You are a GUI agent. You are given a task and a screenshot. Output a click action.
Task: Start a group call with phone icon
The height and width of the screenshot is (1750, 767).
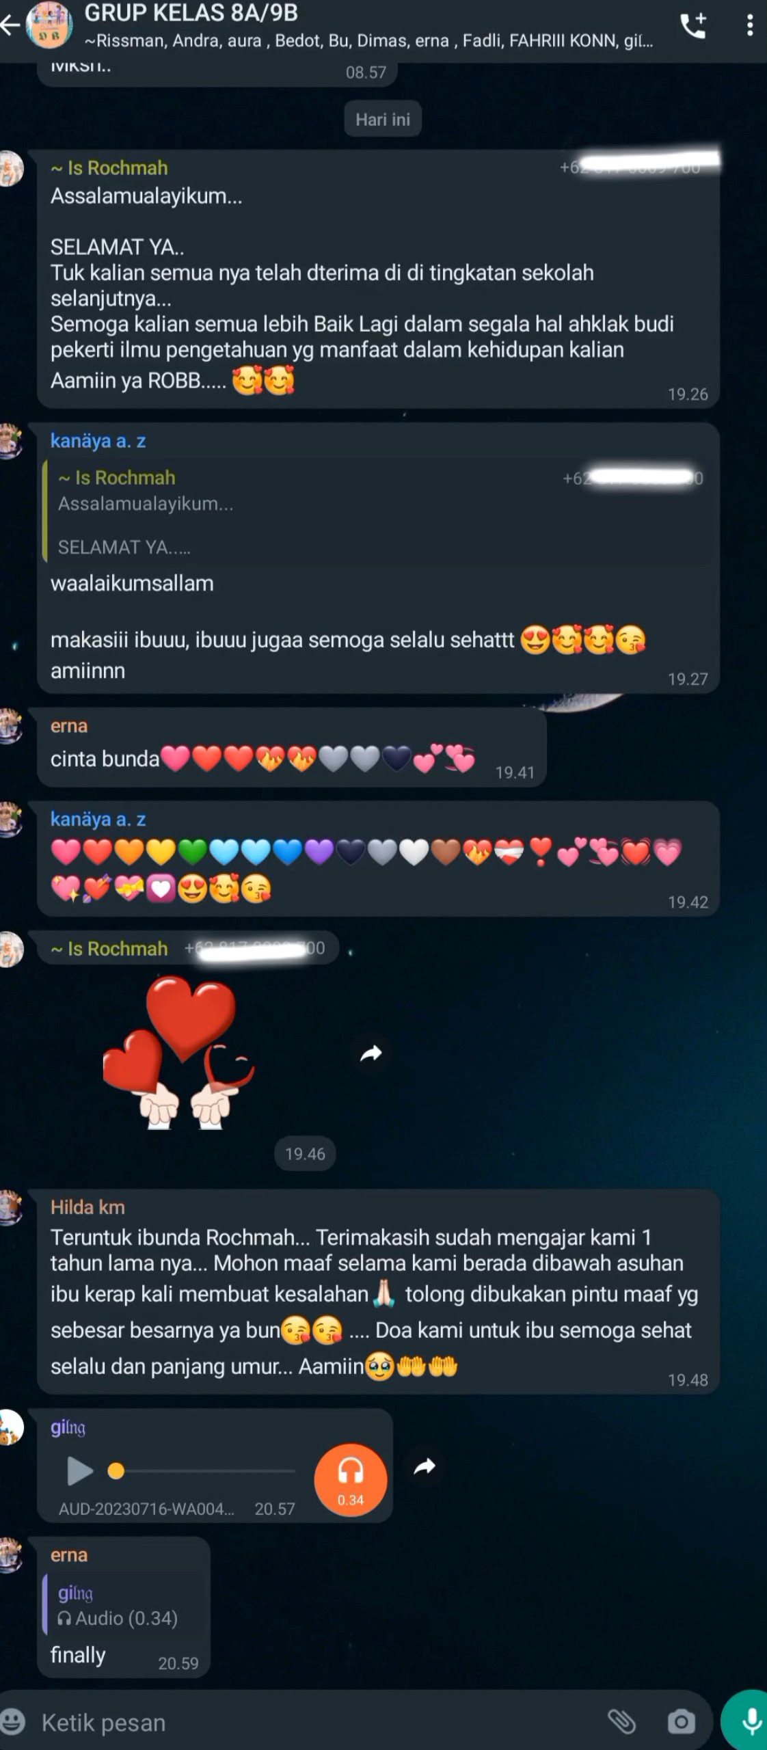[693, 26]
